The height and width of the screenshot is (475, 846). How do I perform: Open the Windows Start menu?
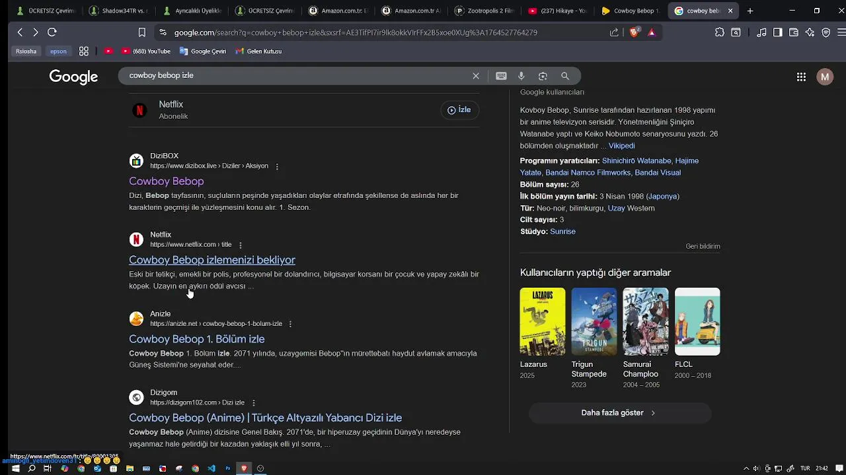(15, 468)
